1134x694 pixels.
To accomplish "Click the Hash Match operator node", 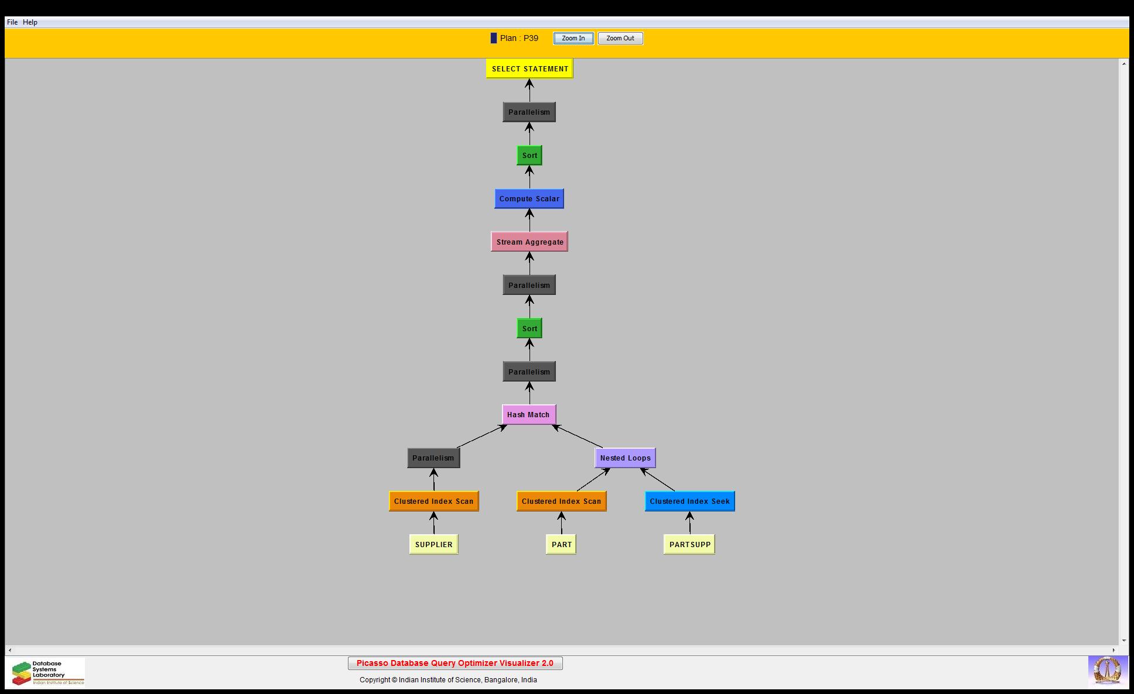I will coord(528,415).
